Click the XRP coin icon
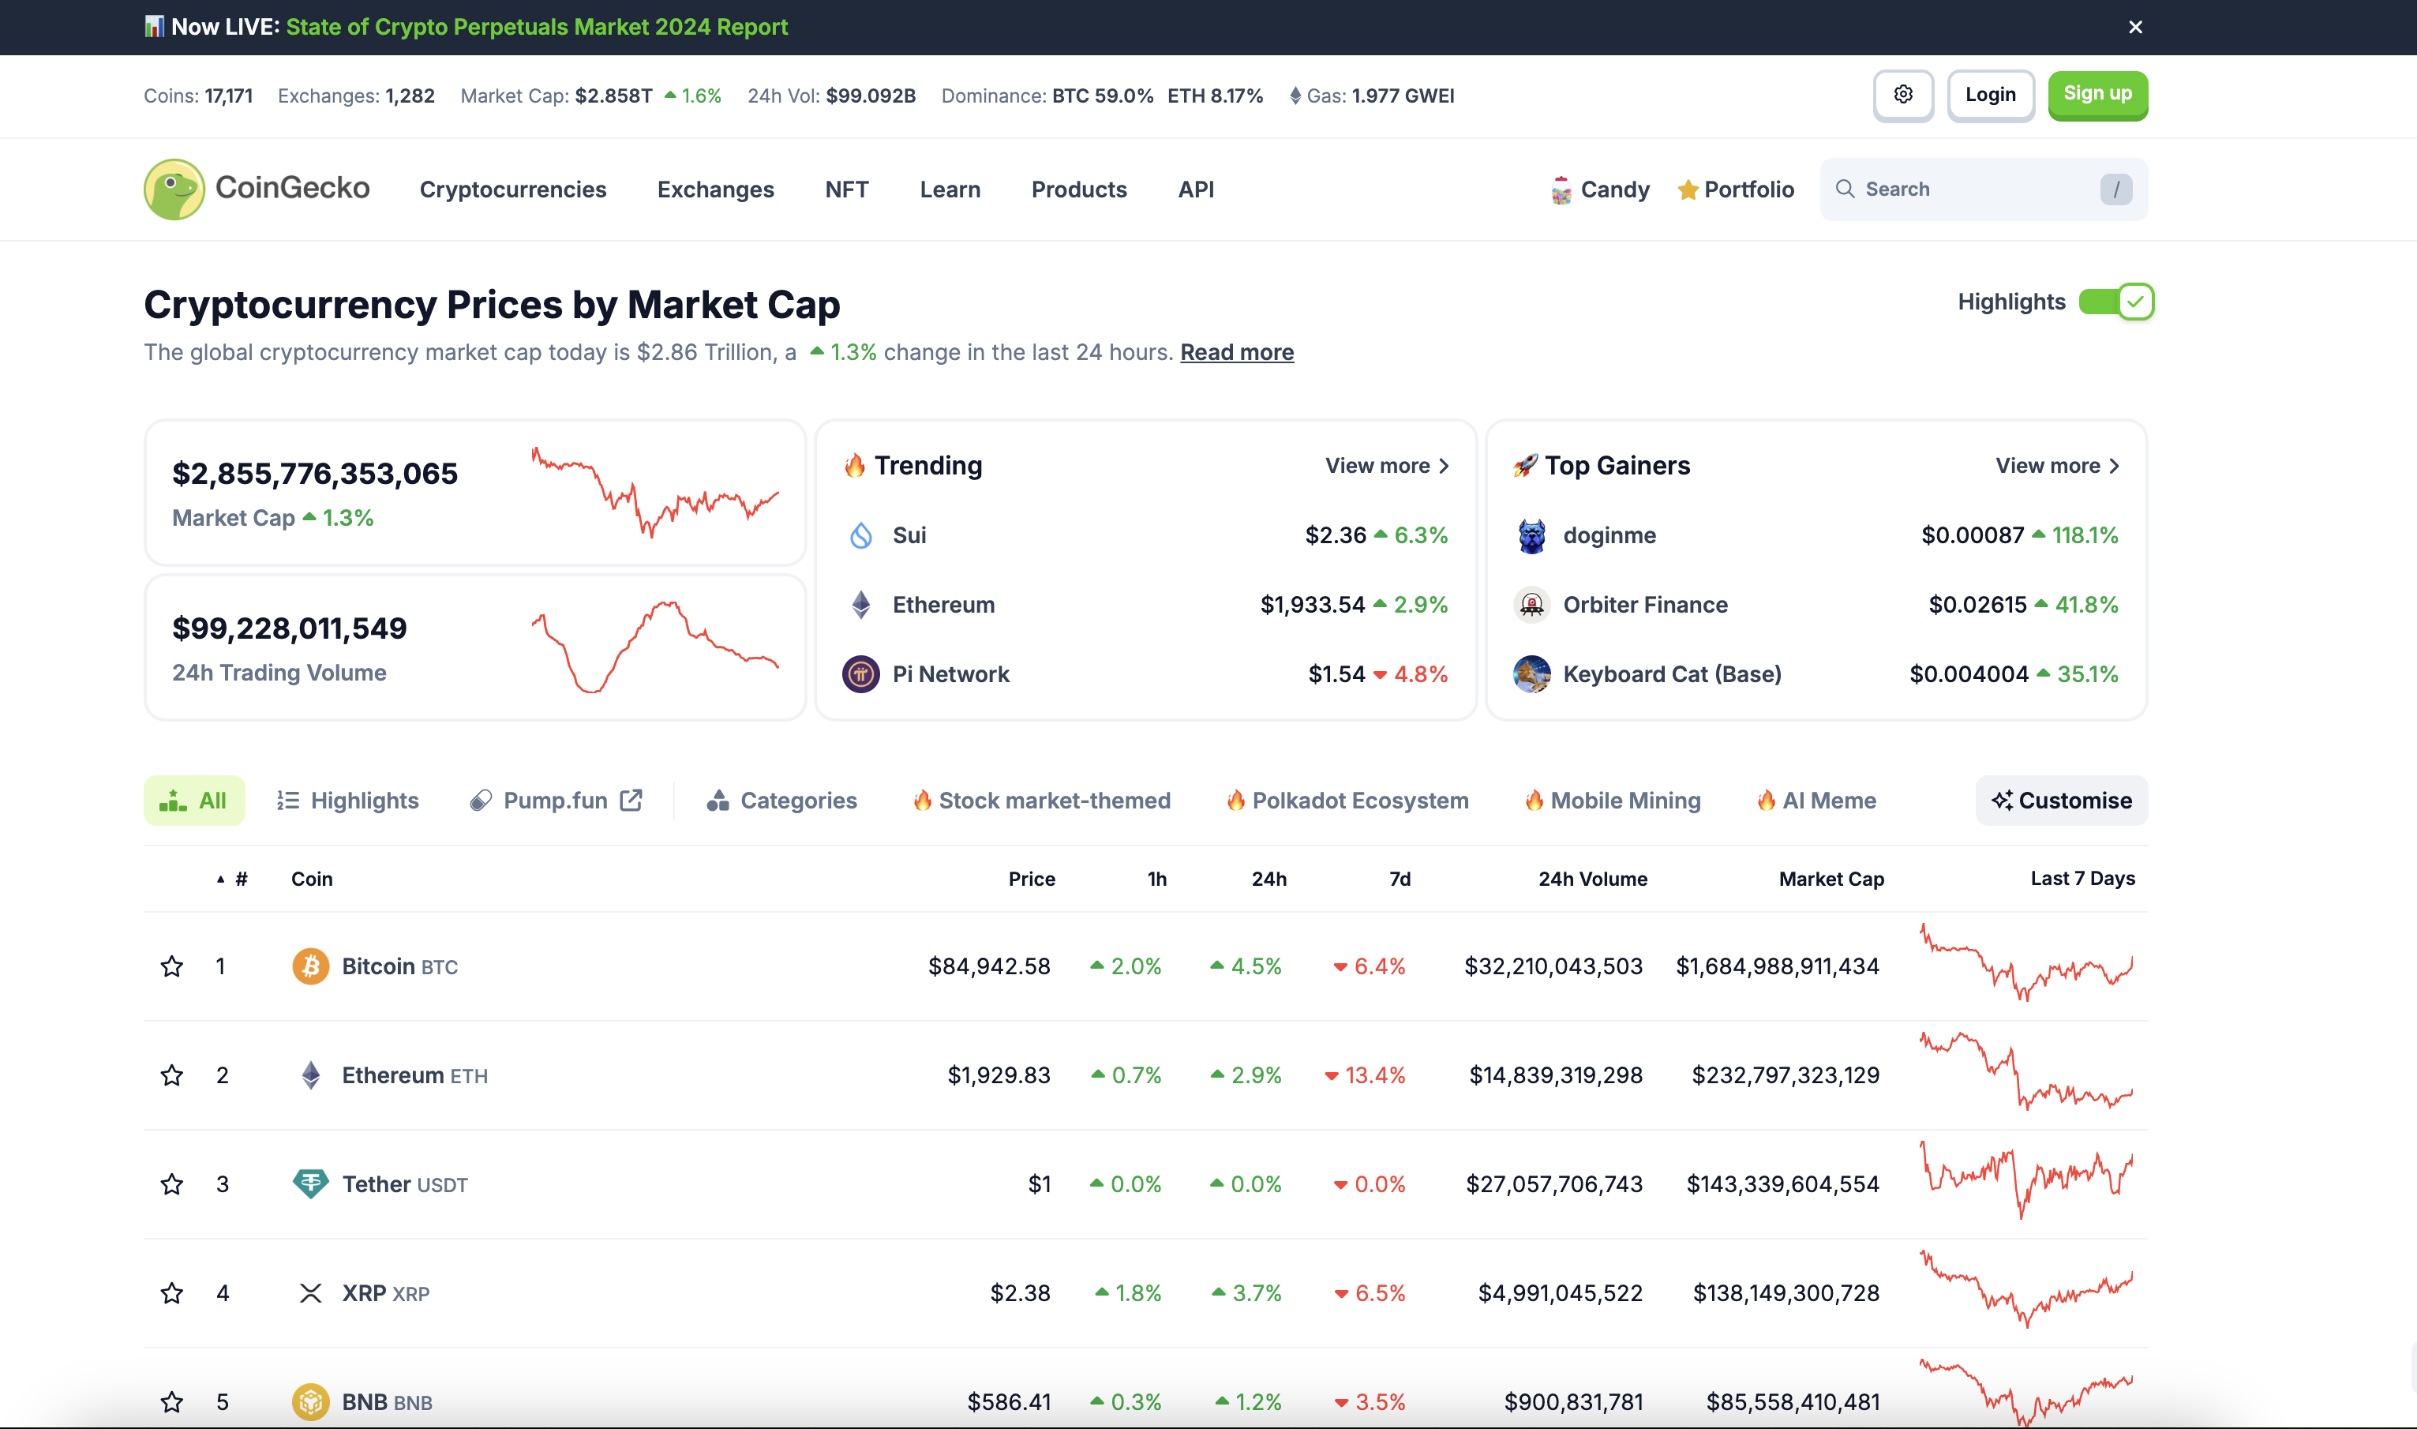The width and height of the screenshot is (2417, 1429). pyautogui.click(x=310, y=1292)
